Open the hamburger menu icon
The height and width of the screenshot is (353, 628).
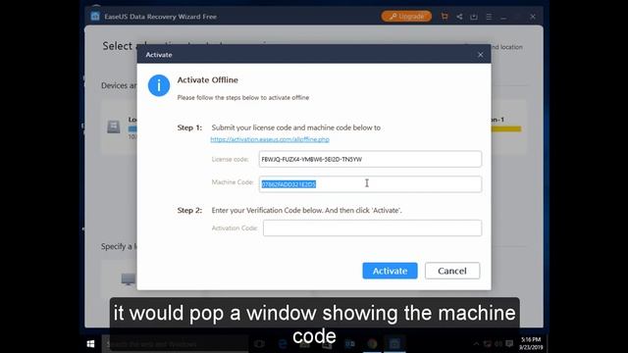[489, 17]
